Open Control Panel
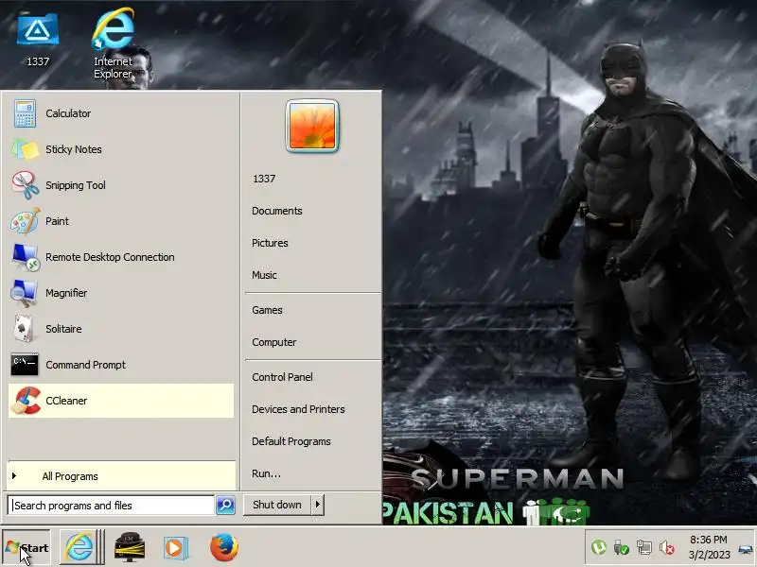This screenshot has height=567, width=757. coord(282,377)
